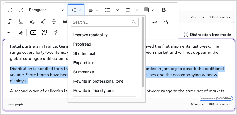The width and height of the screenshot is (237, 115).
Task: Choose Improve readability from the list
Action: 90,35
